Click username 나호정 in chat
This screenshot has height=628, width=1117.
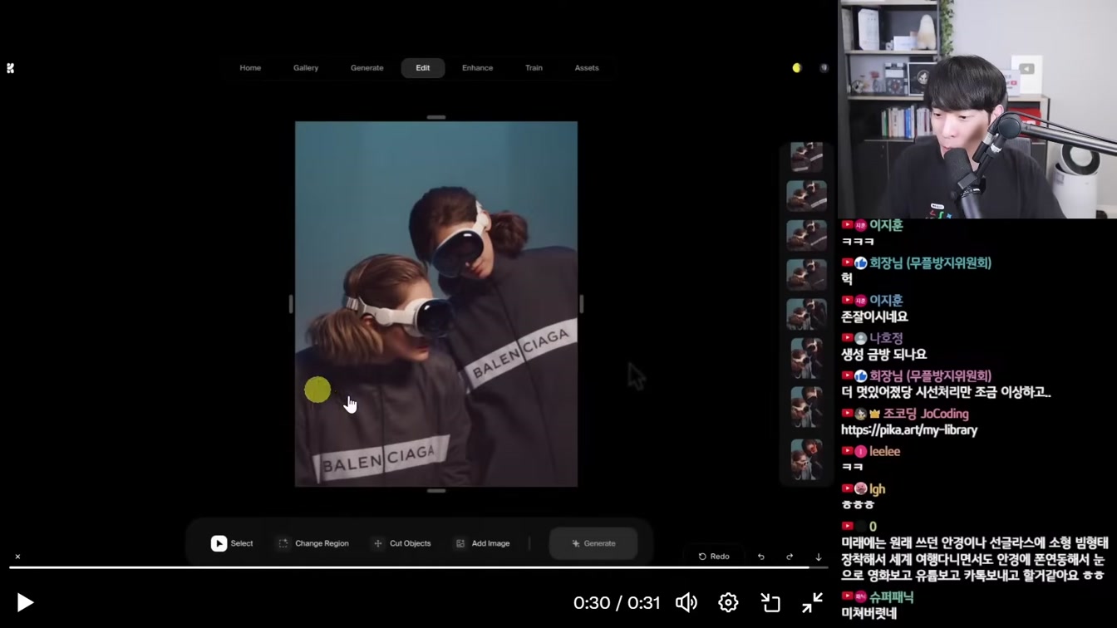click(886, 338)
